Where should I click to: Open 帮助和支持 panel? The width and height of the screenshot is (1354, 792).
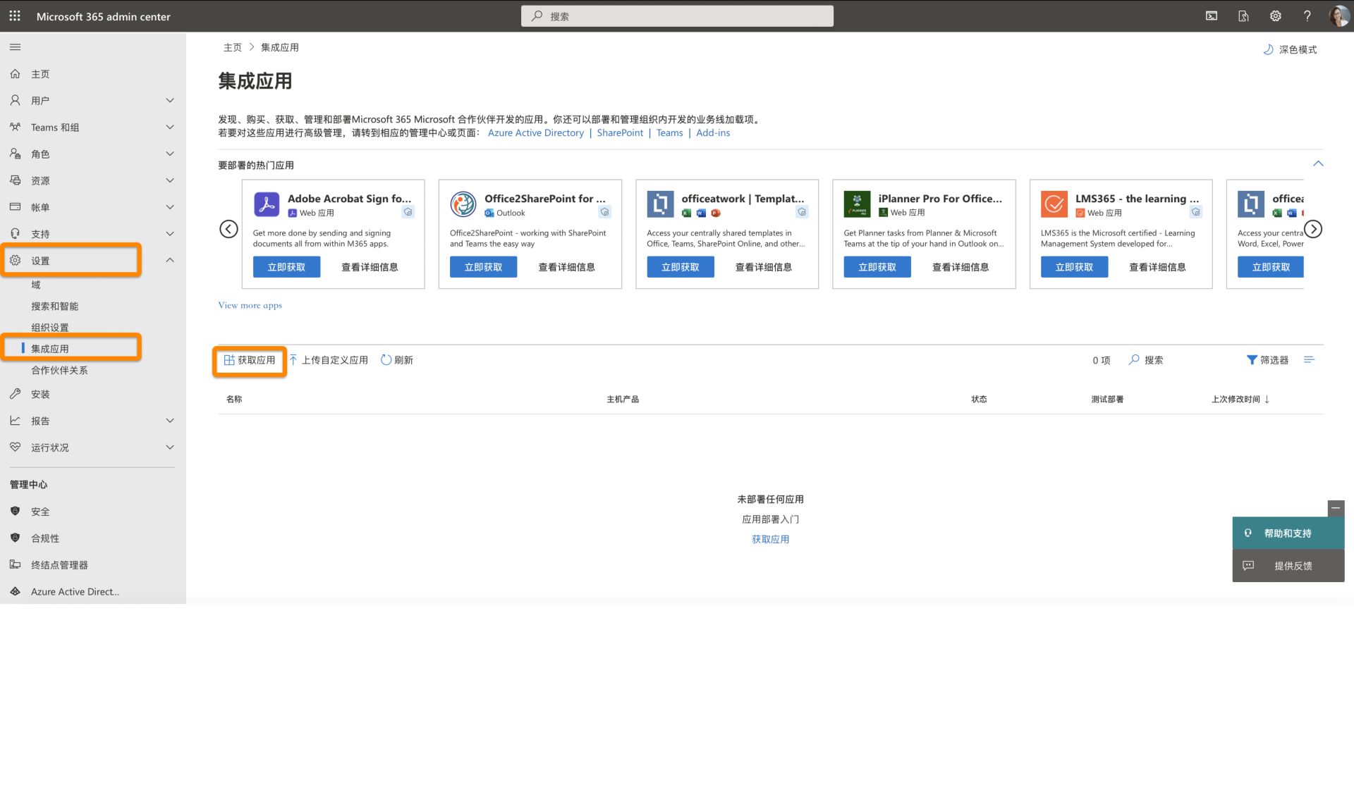pyautogui.click(x=1288, y=533)
